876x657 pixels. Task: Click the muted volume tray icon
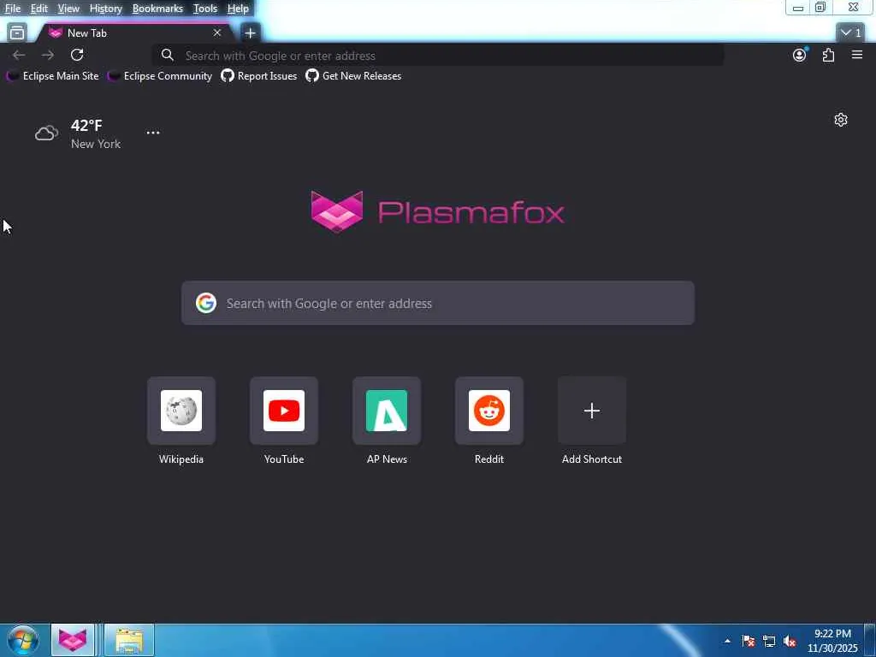tap(790, 641)
